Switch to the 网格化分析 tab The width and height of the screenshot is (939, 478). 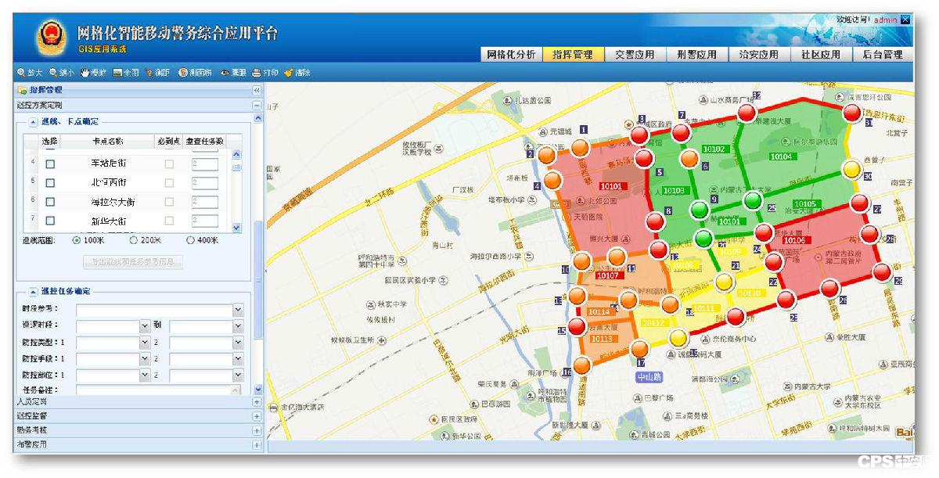[511, 54]
